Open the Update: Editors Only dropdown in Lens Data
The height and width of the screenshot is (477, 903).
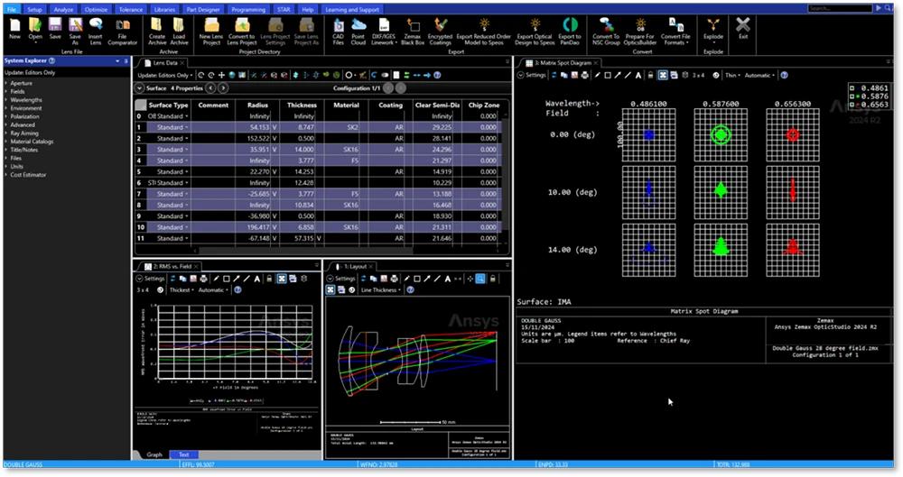tap(166, 75)
